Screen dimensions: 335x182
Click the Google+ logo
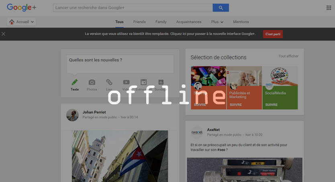(x=21, y=8)
